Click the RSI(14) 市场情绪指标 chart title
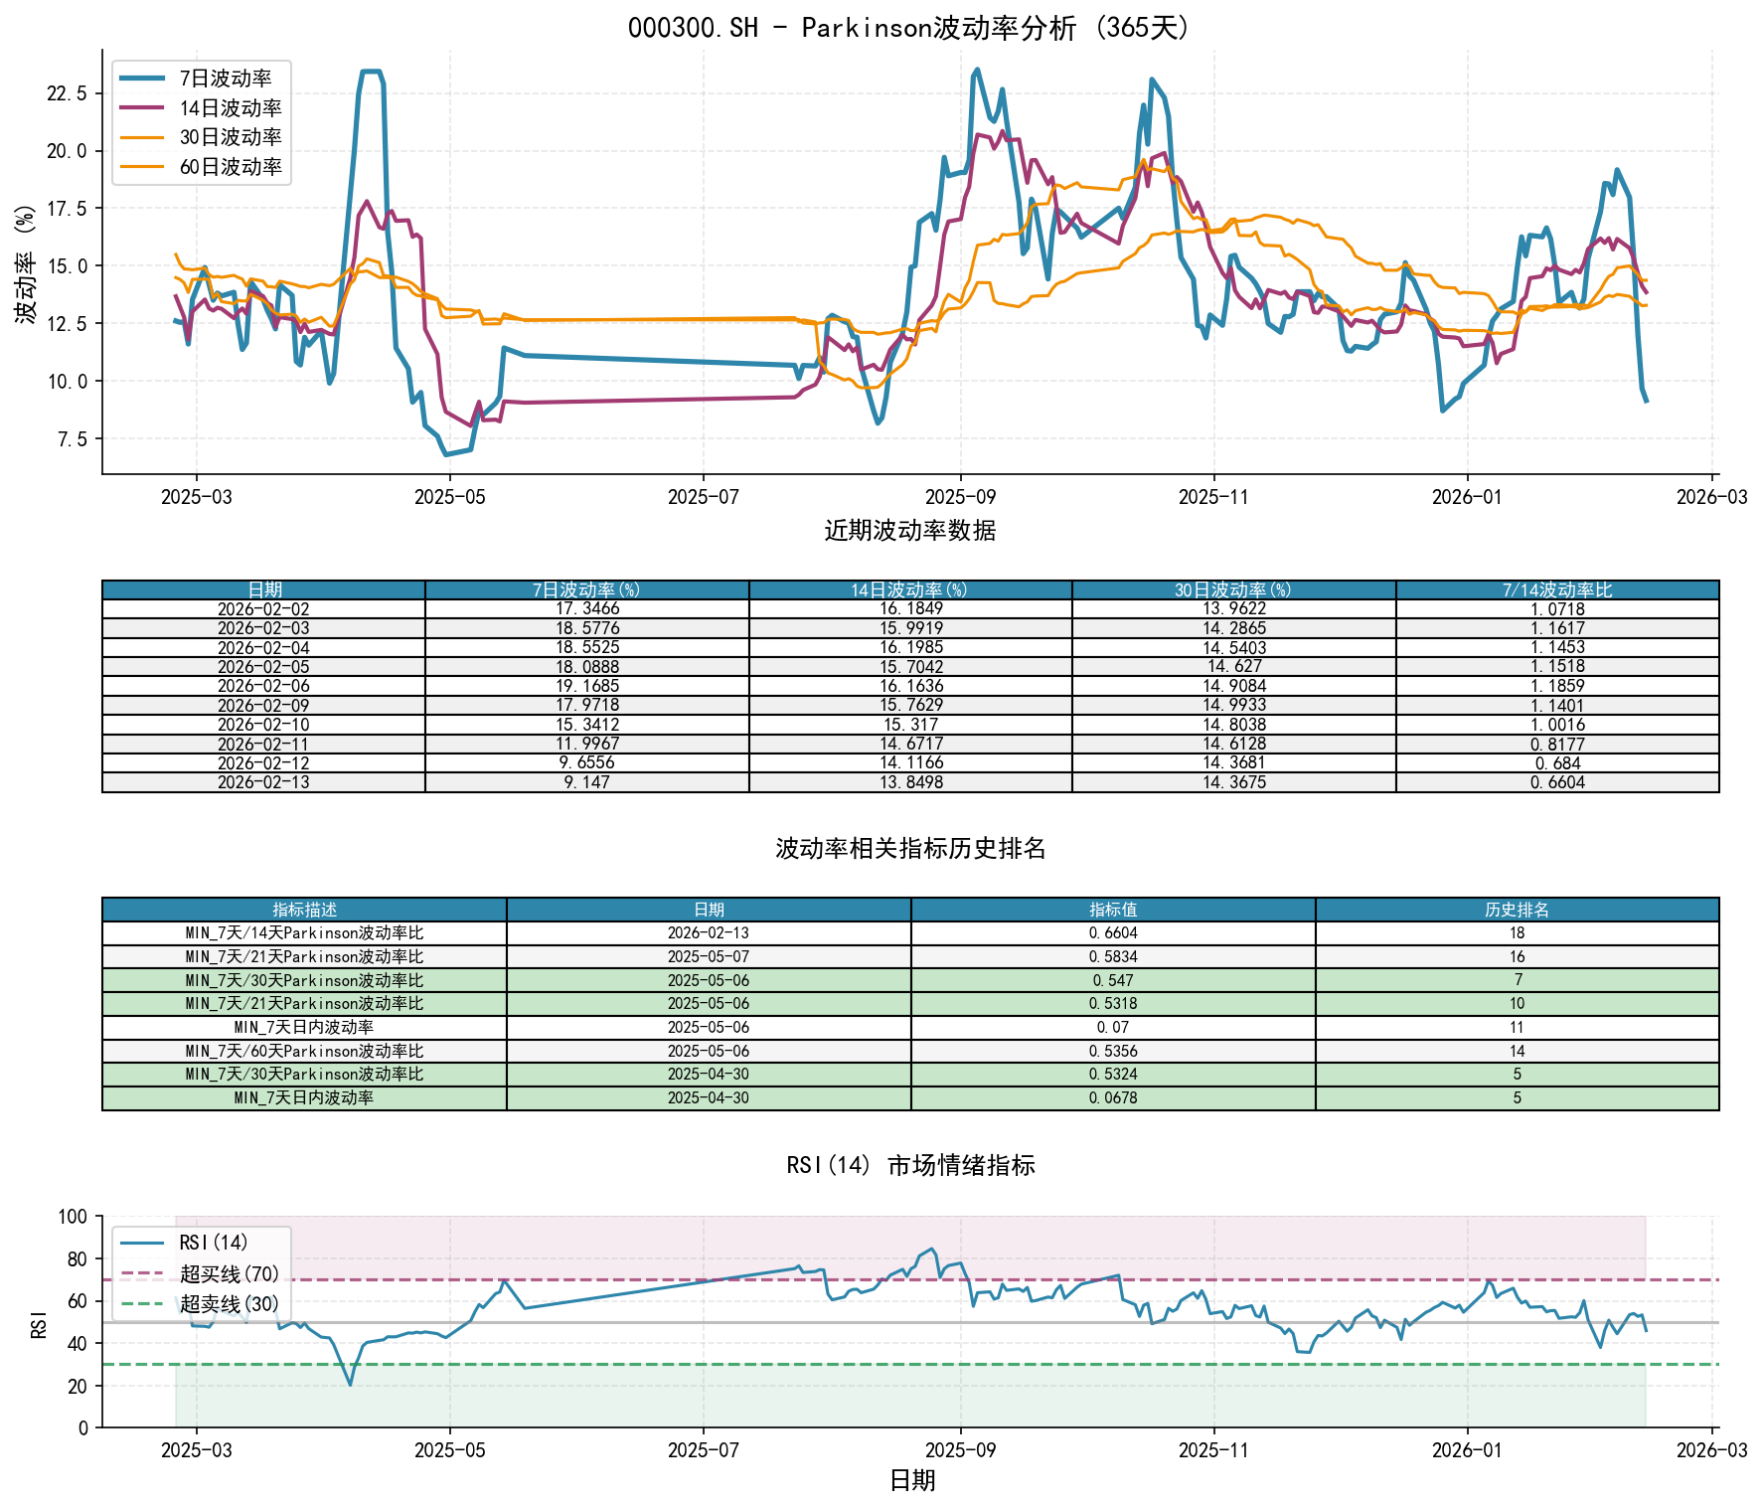The height and width of the screenshot is (1506, 1763). 909,1165
